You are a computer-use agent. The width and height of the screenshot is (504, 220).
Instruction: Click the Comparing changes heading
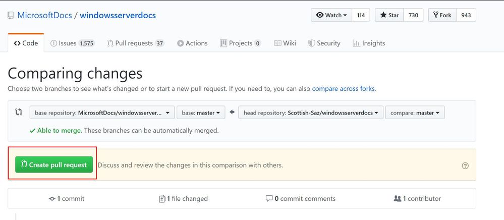coord(75,73)
